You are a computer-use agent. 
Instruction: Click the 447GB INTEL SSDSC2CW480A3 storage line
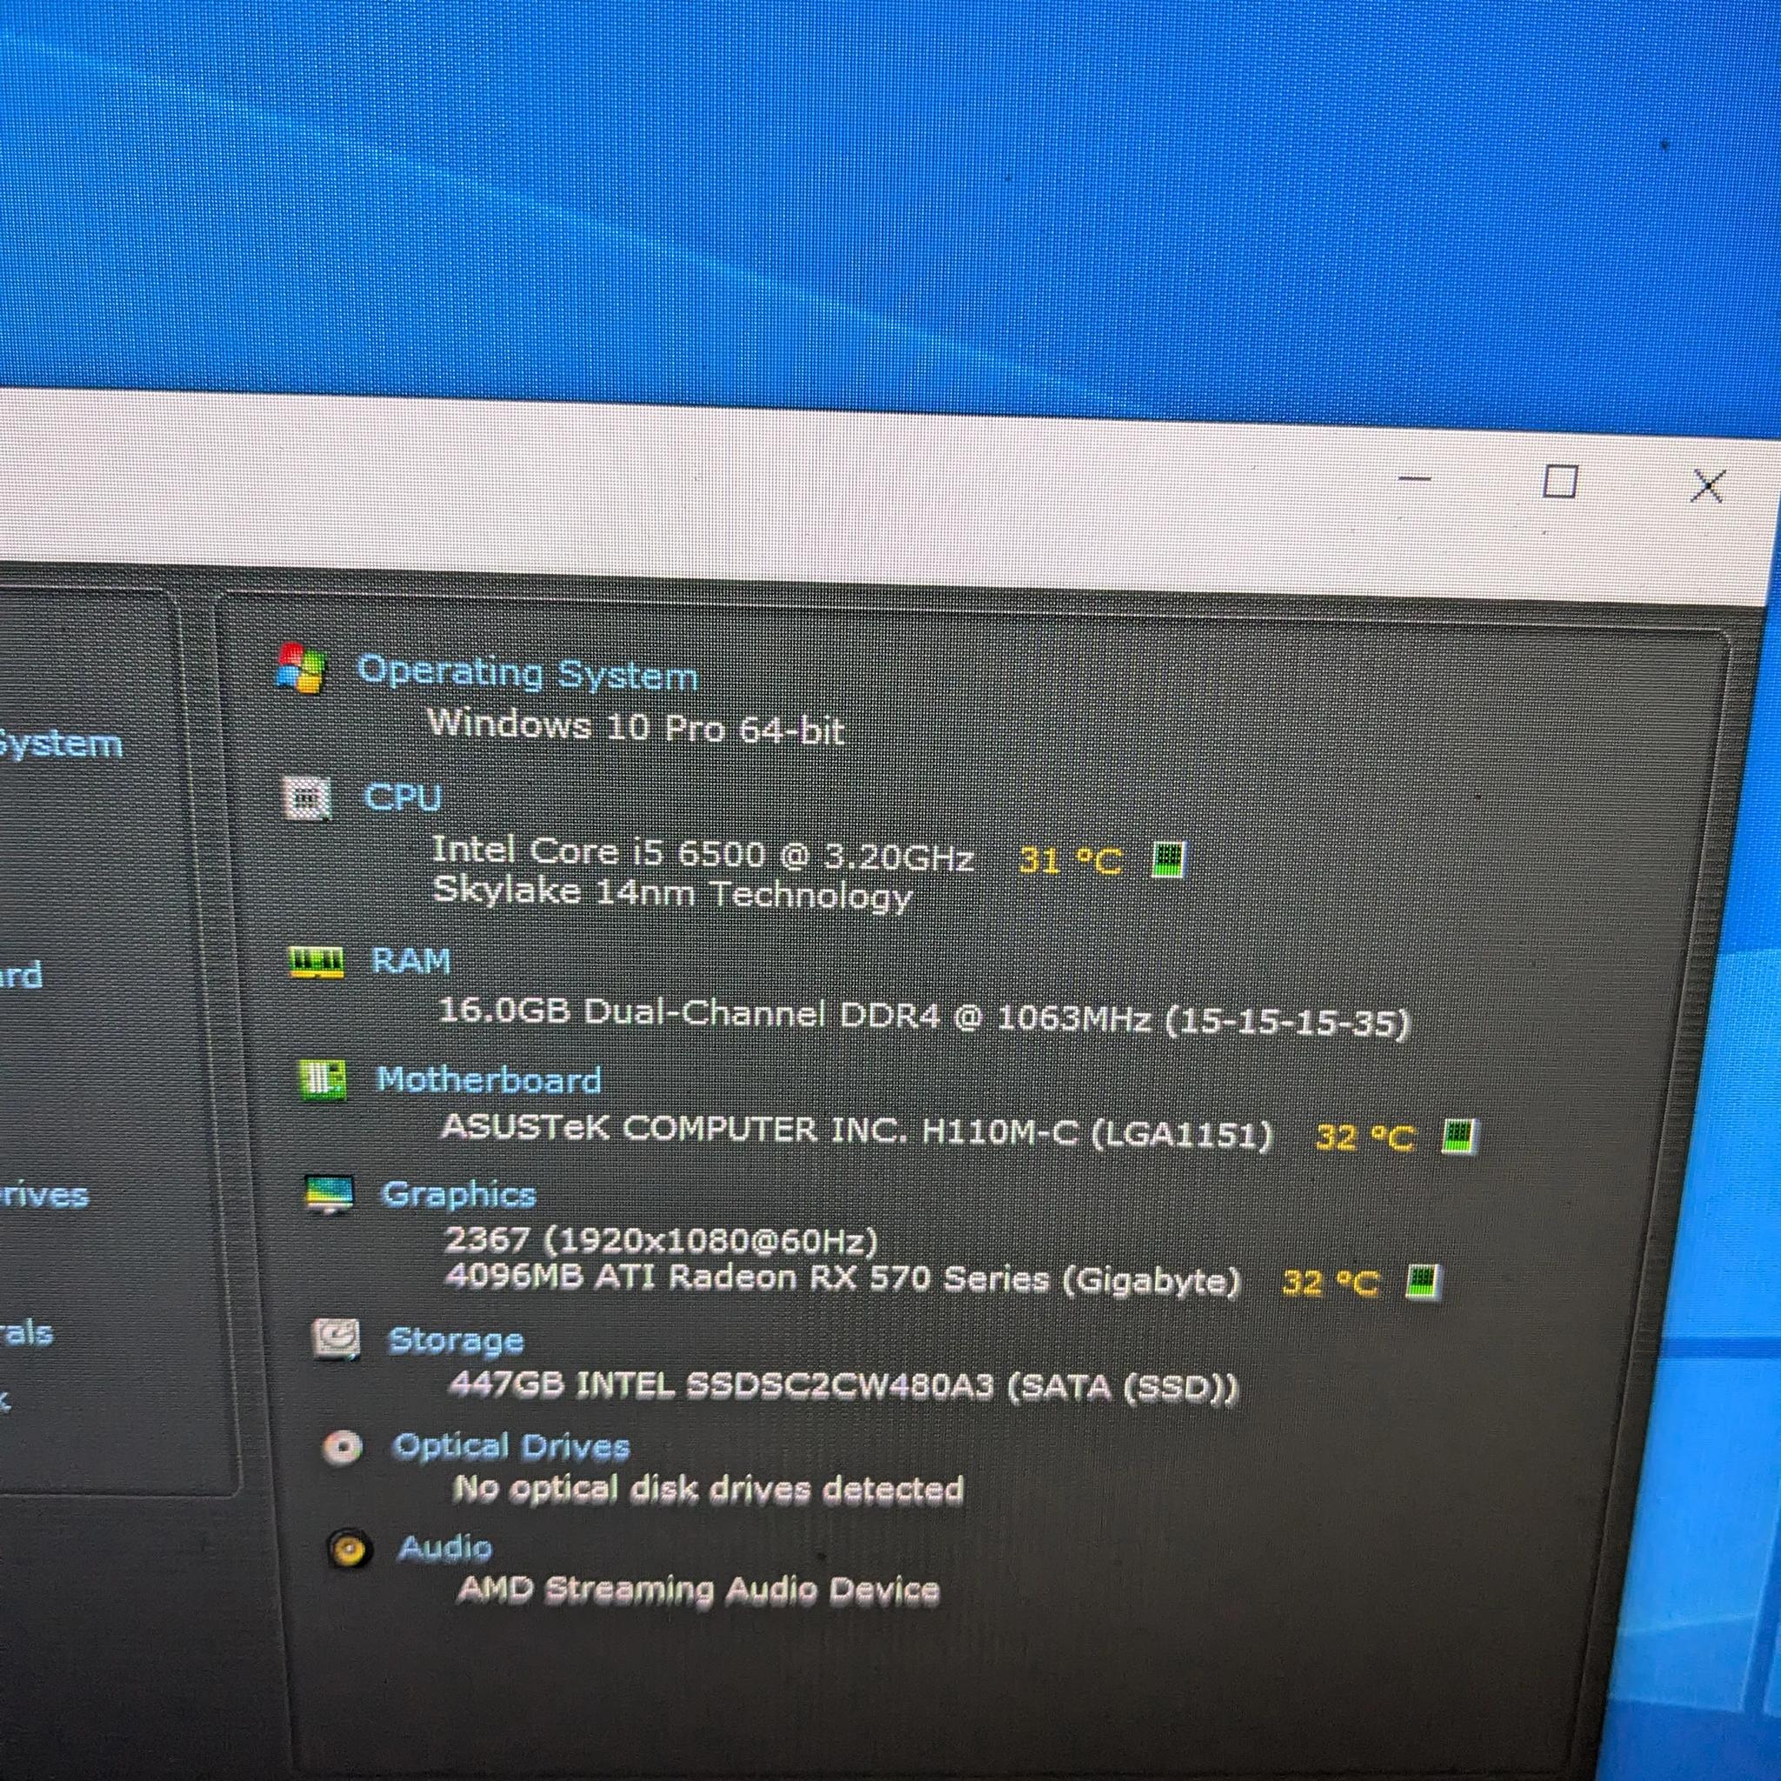point(844,1385)
